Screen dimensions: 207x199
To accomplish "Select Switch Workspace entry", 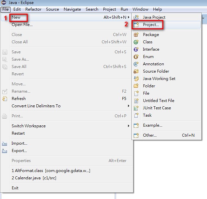I will (x=66, y=126).
